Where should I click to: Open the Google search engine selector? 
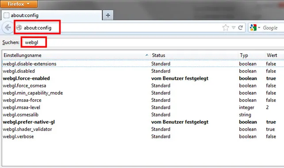tap(255, 28)
